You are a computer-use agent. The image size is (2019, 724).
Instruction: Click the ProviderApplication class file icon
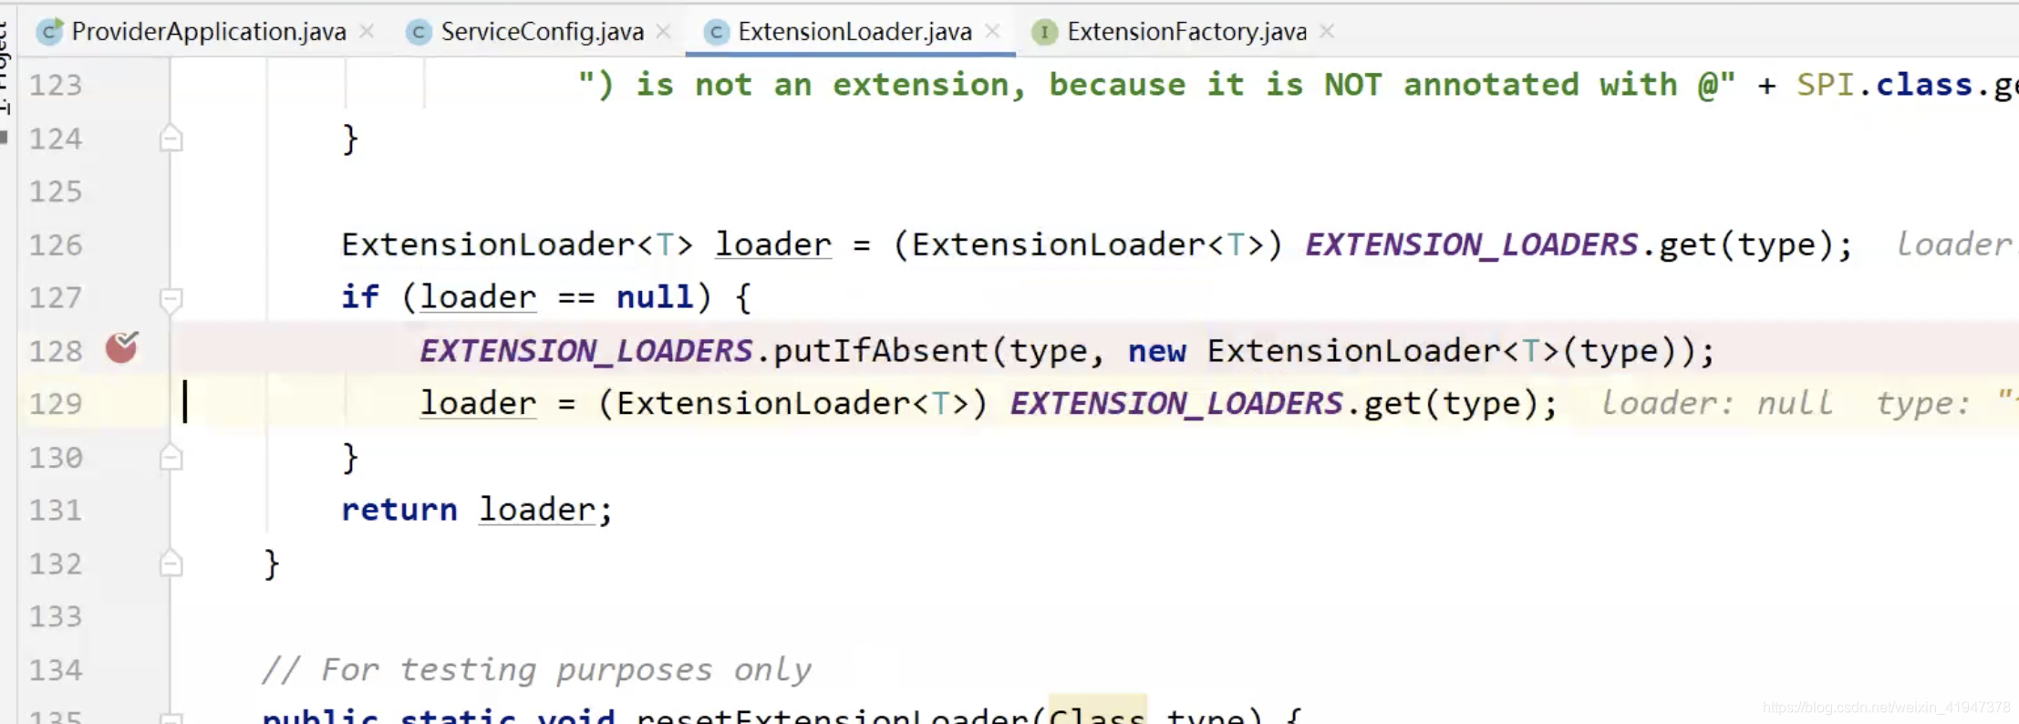49,32
